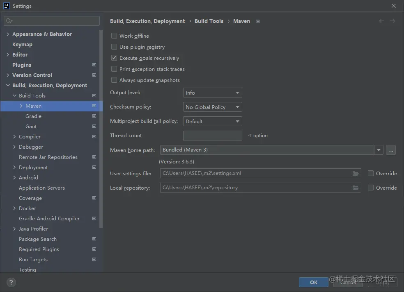Enable Work offline checkbox

(x=114, y=36)
